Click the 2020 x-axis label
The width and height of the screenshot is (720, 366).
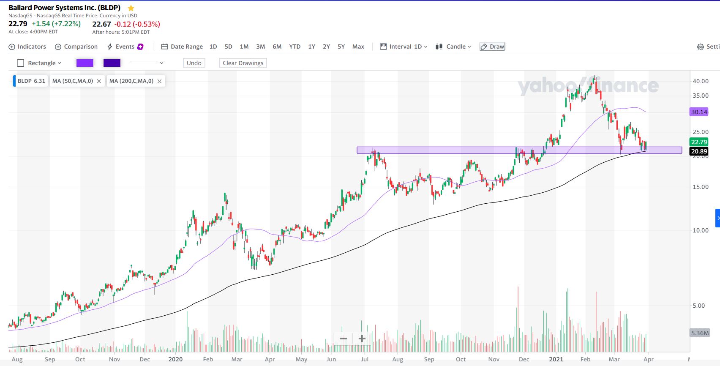pos(175,359)
